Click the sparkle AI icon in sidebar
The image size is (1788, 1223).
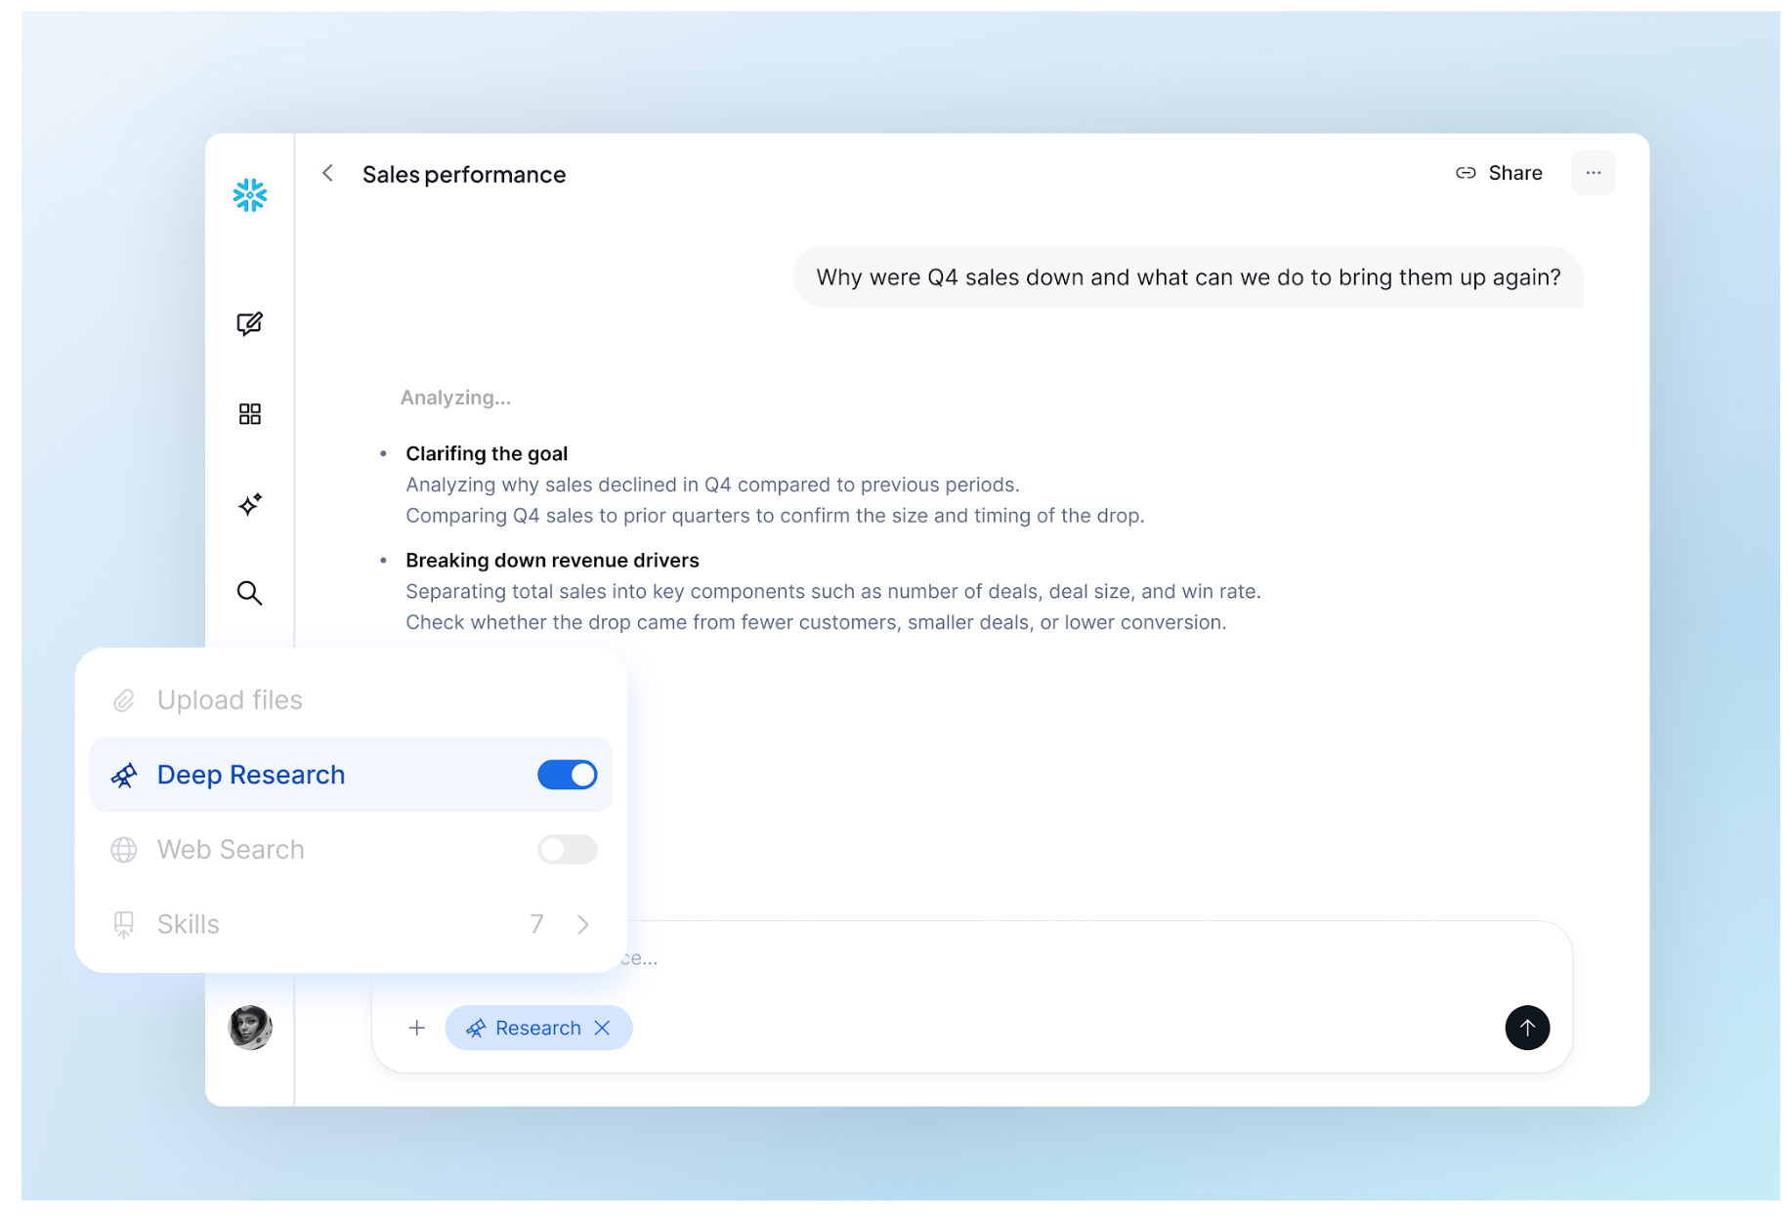(249, 504)
